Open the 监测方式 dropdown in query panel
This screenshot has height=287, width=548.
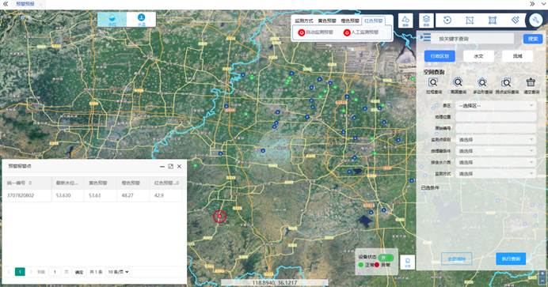click(x=496, y=174)
